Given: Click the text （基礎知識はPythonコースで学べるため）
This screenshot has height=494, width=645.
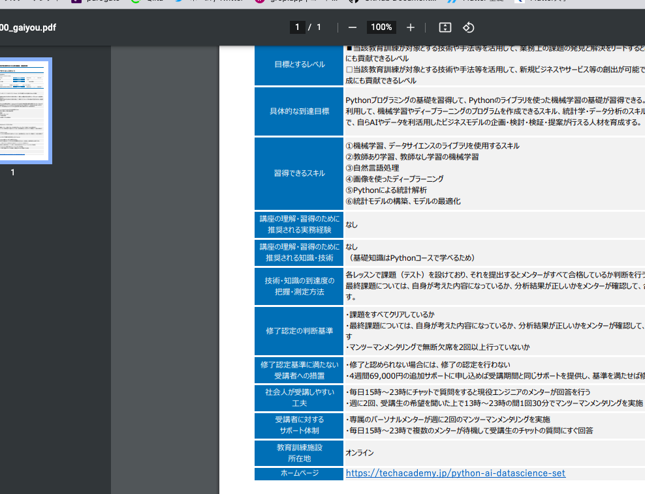Looking at the screenshot, I should pos(412,258).
